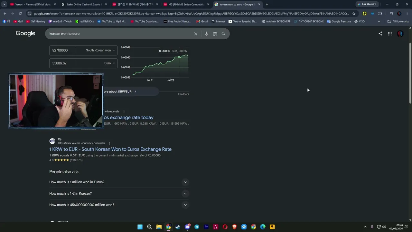Click the page's vertical scrollbar thumb
The width and height of the screenshot is (412, 232).
point(410,73)
